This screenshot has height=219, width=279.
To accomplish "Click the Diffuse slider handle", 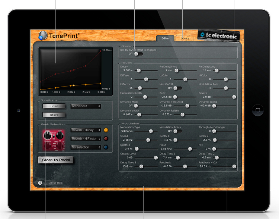I will (146, 79).
